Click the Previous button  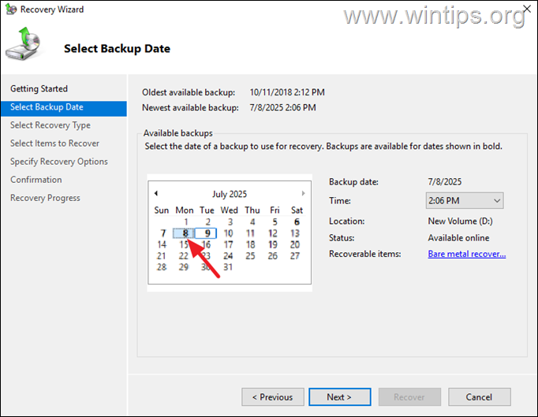coord(273,397)
